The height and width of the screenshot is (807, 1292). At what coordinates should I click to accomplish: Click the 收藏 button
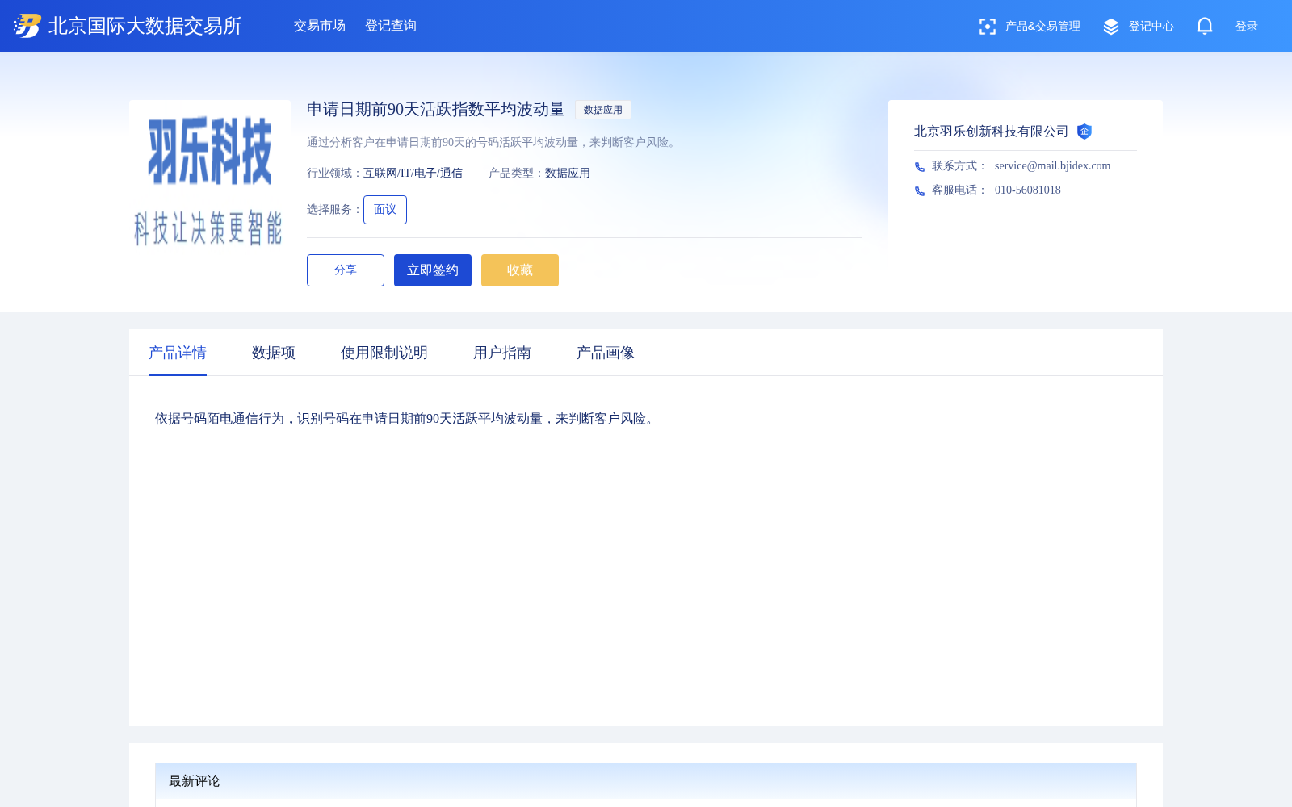tap(520, 270)
